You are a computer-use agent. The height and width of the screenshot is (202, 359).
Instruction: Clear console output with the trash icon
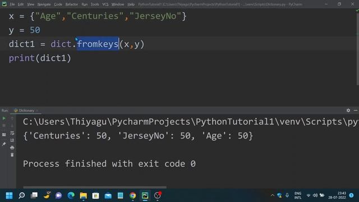pyautogui.click(x=12, y=155)
